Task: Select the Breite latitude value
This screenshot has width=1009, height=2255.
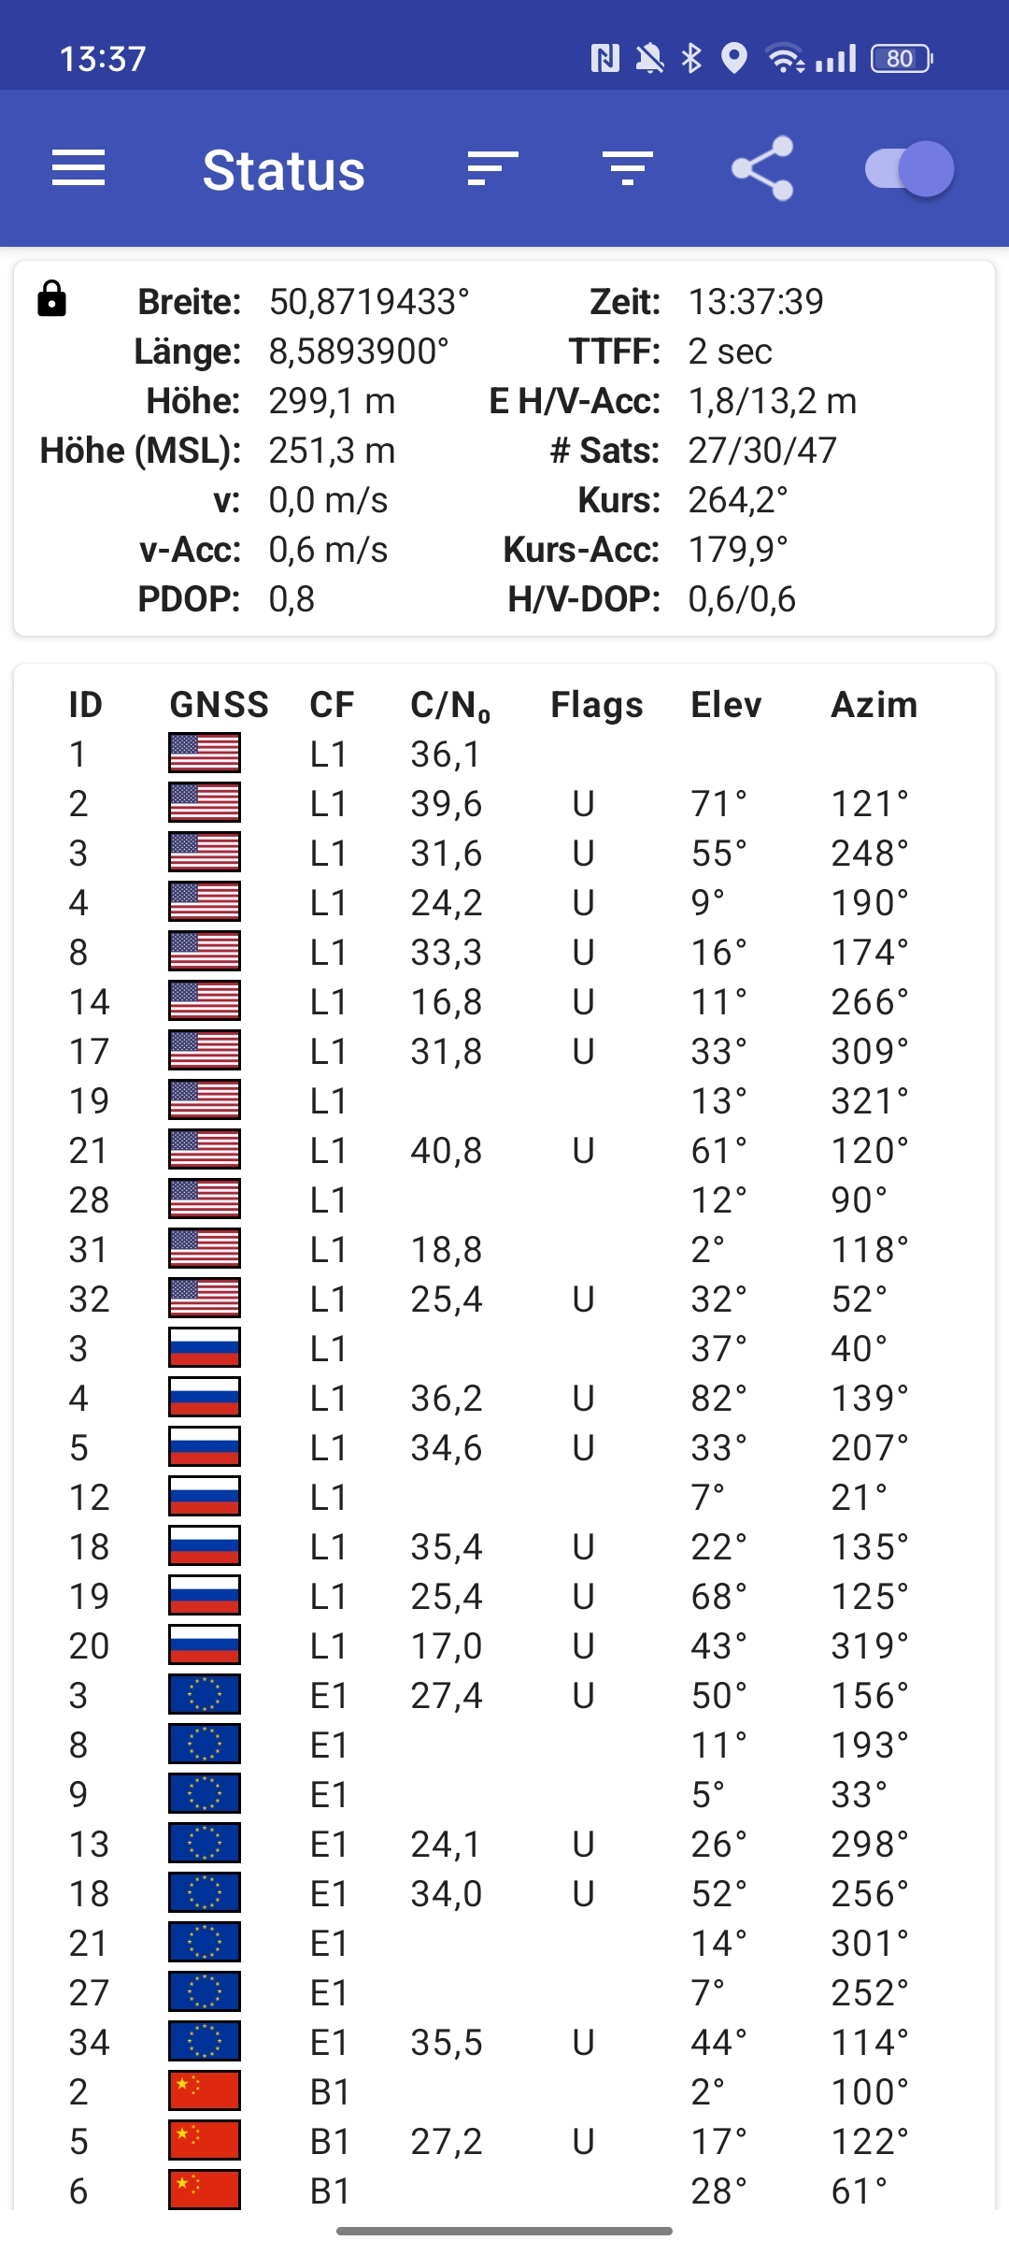Action: (369, 302)
